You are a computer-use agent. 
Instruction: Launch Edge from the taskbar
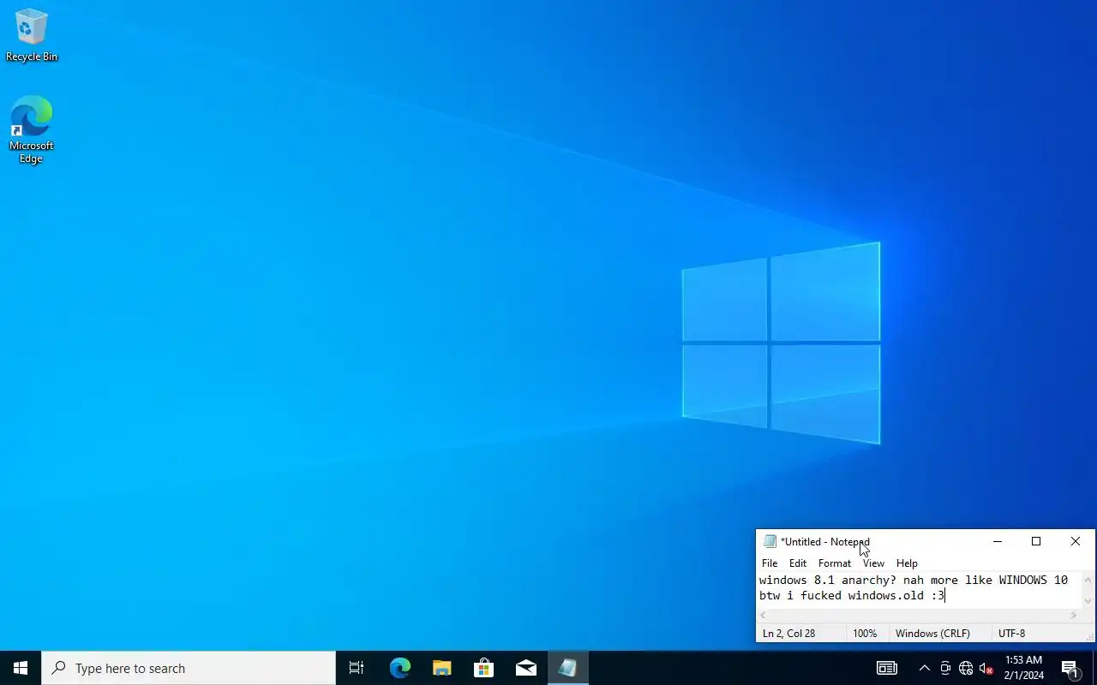click(x=399, y=668)
